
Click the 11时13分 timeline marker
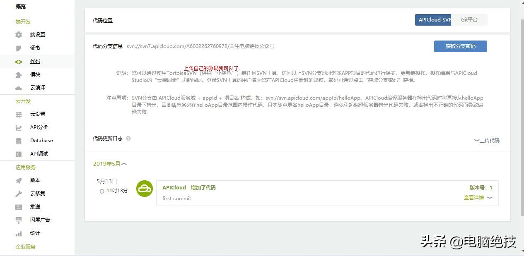tap(102, 191)
